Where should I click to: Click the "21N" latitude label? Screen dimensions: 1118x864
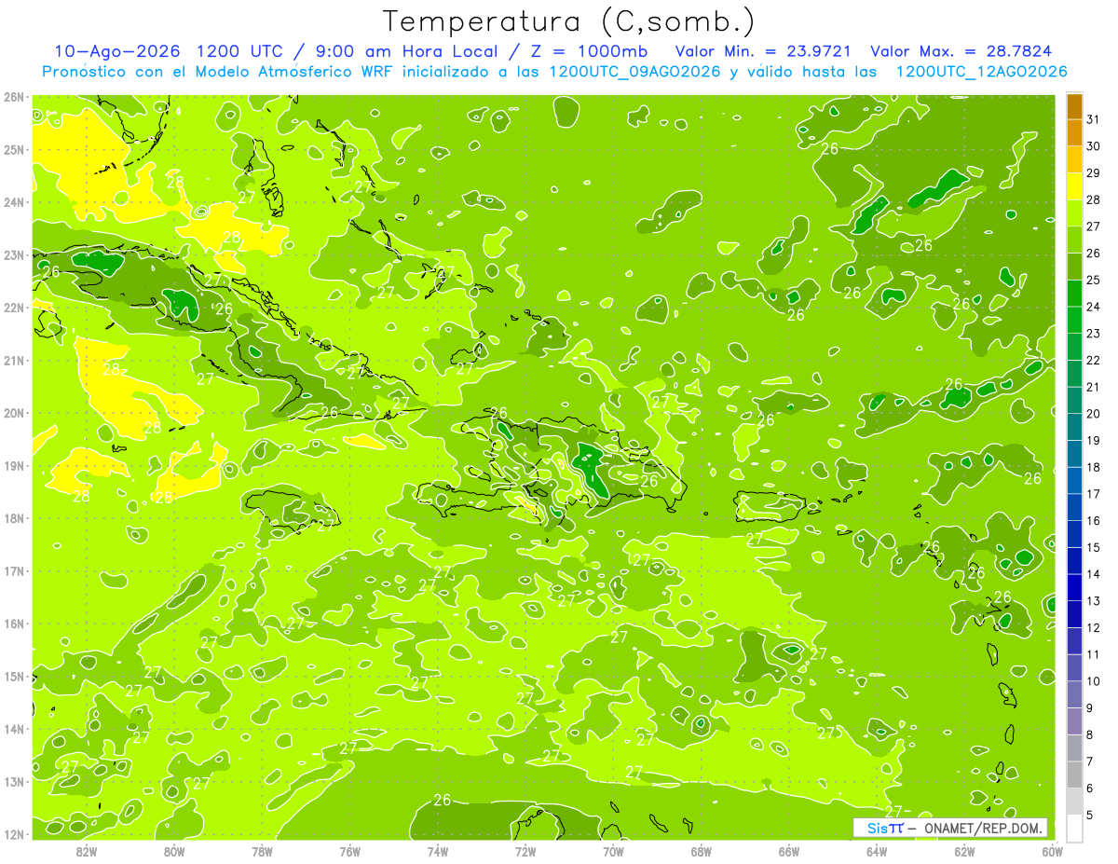[14, 360]
